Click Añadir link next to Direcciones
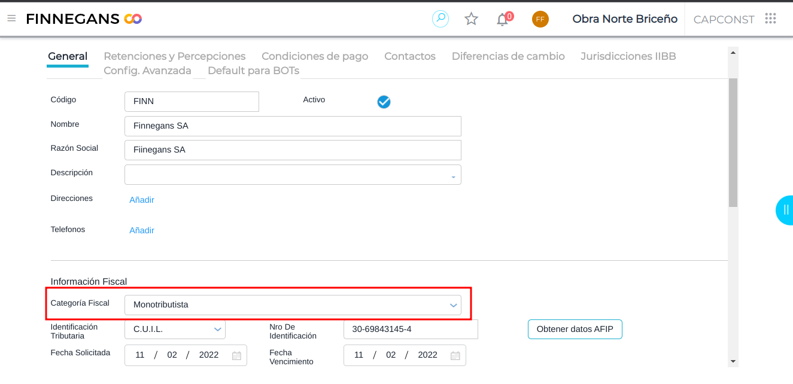 pos(142,200)
